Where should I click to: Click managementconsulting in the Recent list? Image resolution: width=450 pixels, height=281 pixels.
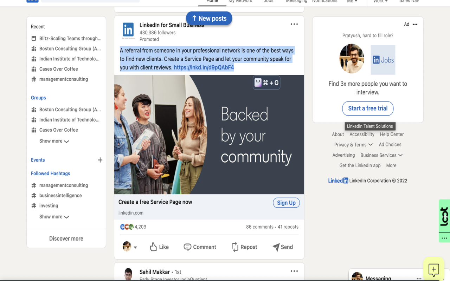64,79
